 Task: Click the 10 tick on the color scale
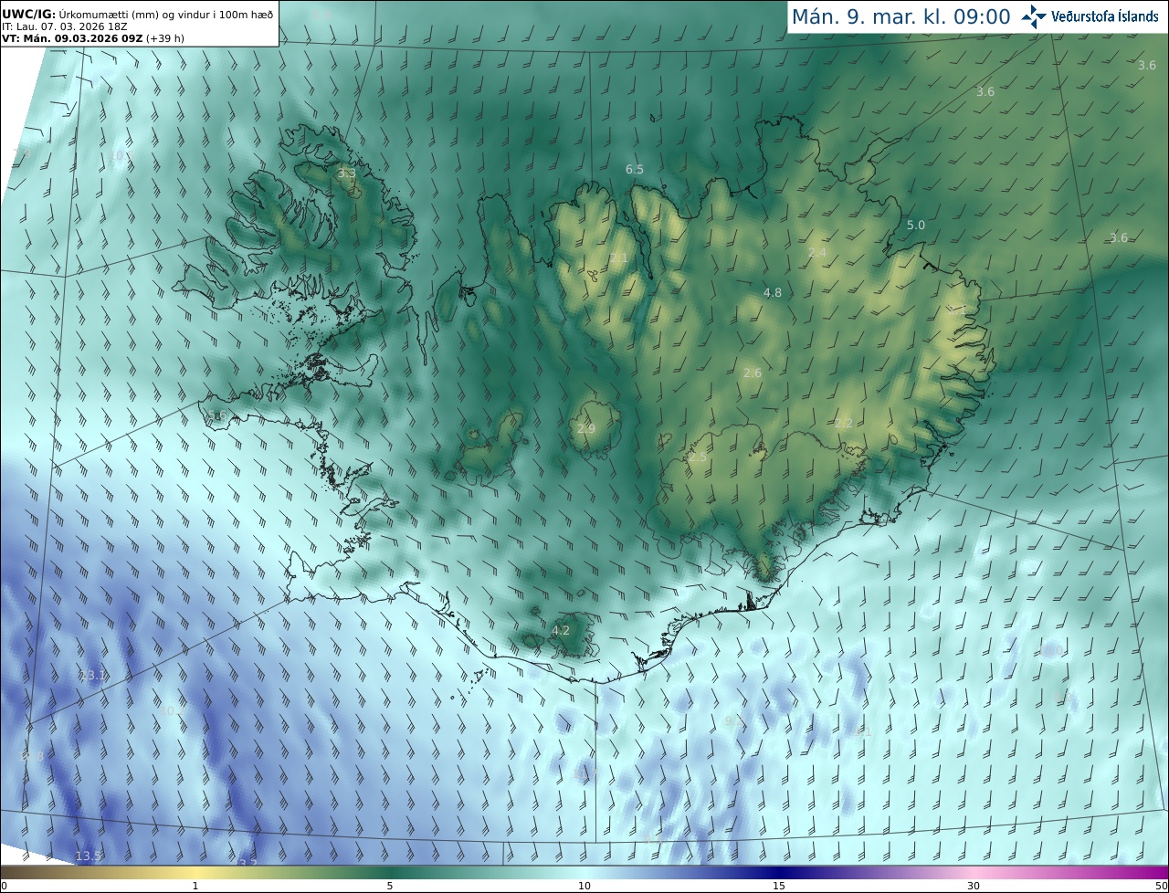(584, 886)
